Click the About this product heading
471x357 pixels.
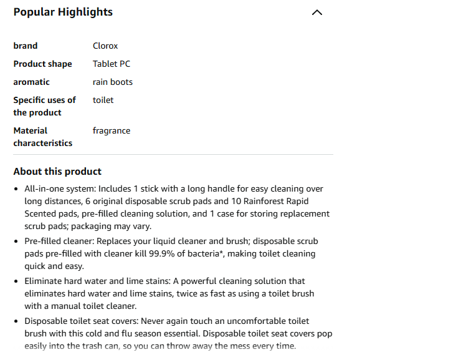[57, 172]
